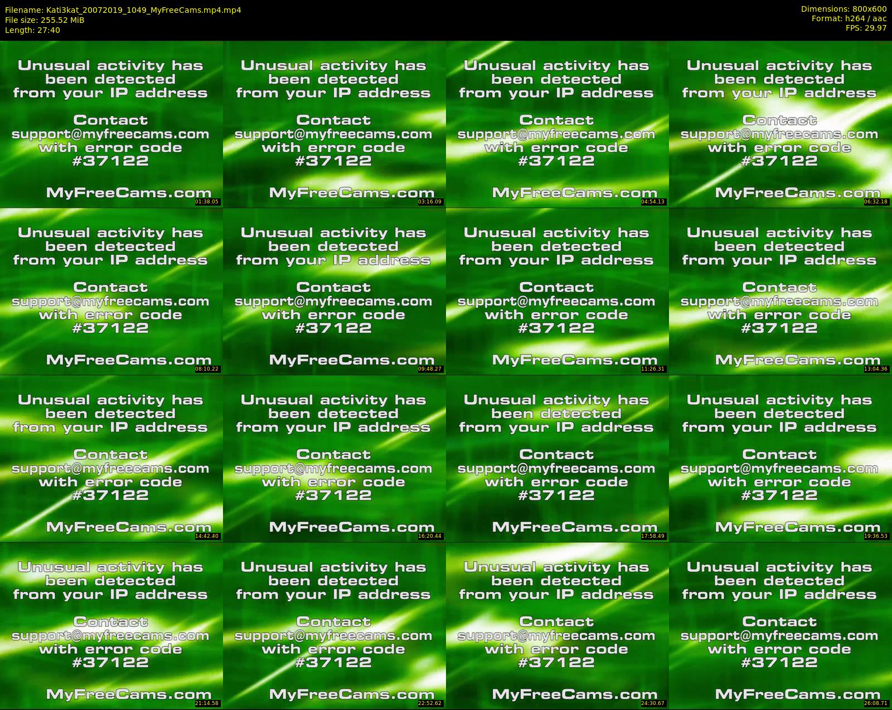Pick the frame thumbnail at 06:32.18
Screen dimensions: 892x710
(780, 124)
